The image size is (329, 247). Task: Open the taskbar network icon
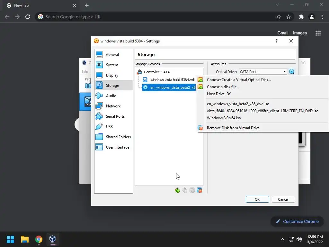[291, 239]
